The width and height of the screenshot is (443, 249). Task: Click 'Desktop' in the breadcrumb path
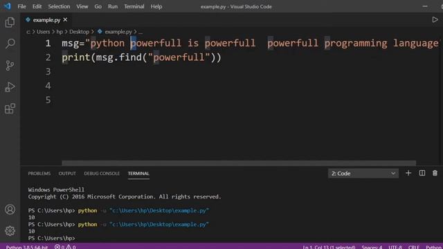(x=79, y=32)
